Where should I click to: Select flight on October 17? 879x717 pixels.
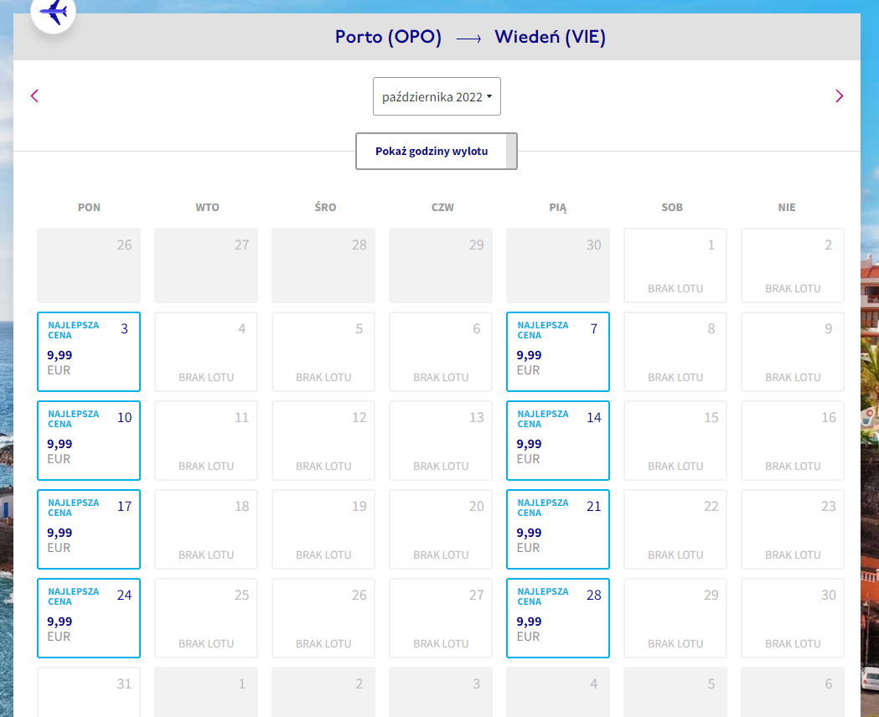89,529
